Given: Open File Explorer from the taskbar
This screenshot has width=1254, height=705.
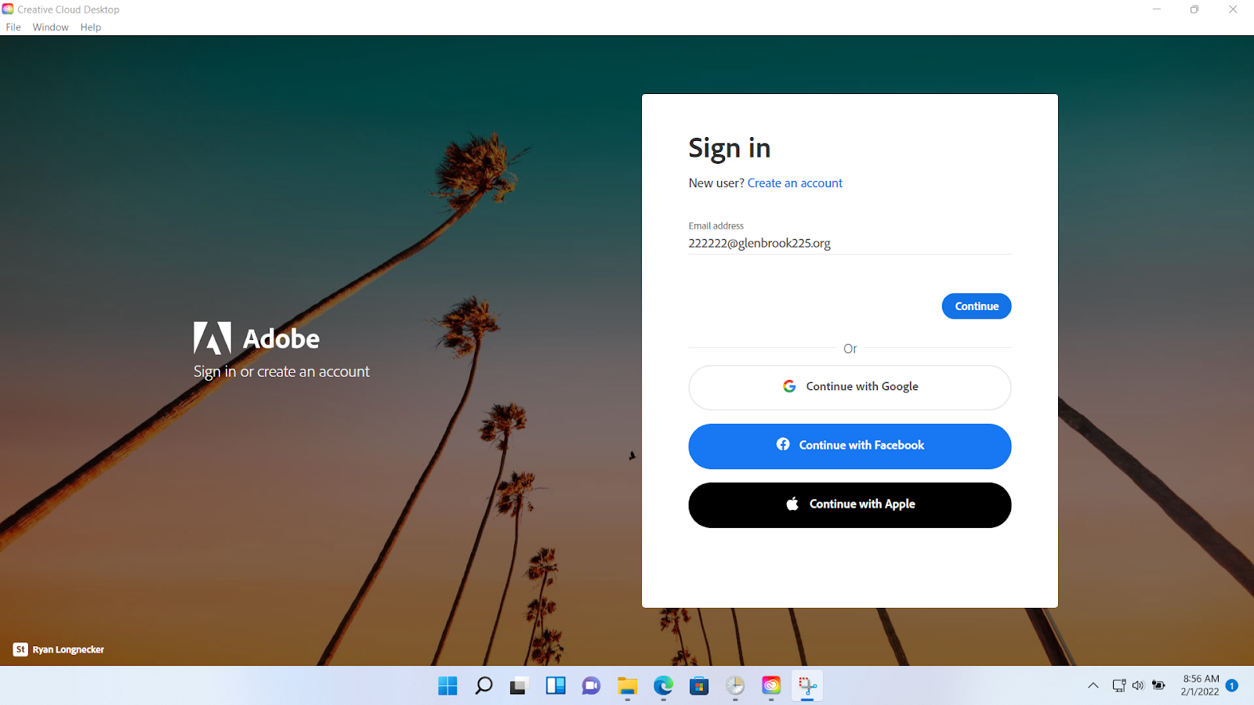Looking at the screenshot, I should [627, 686].
